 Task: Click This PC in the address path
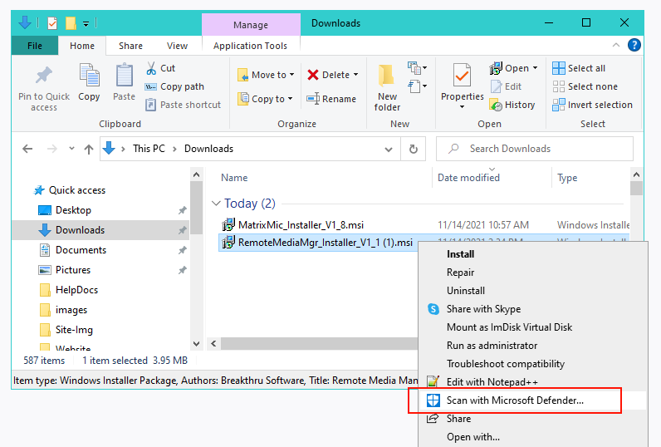(149, 149)
